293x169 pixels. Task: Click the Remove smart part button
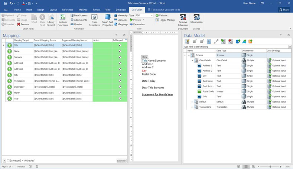(x=23, y=24)
